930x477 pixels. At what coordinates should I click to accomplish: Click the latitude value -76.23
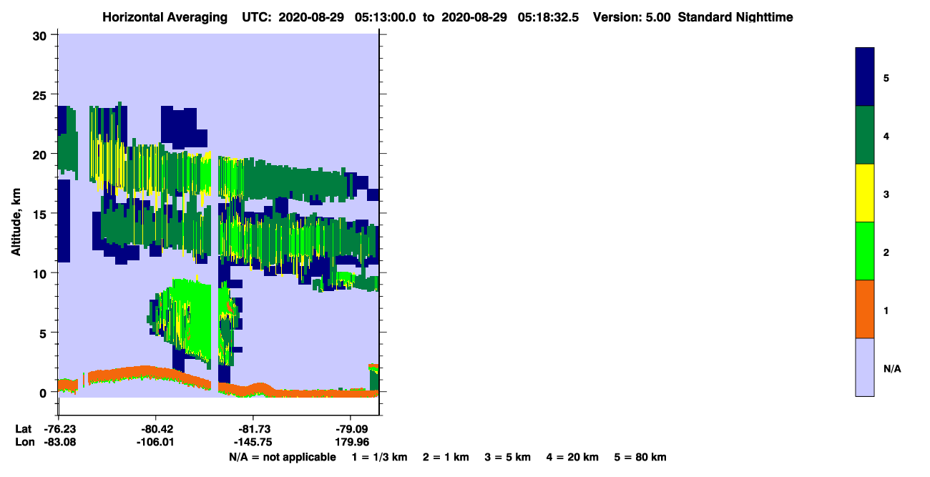coord(59,429)
